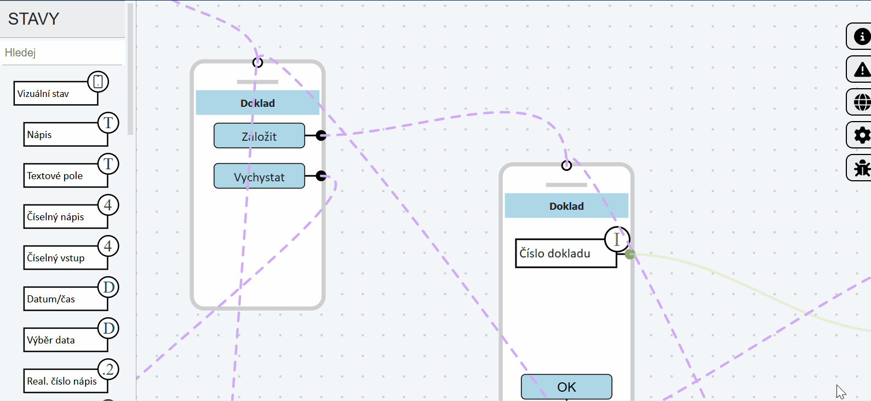Click the OK button in second screen
The image size is (871, 401).
566,387
